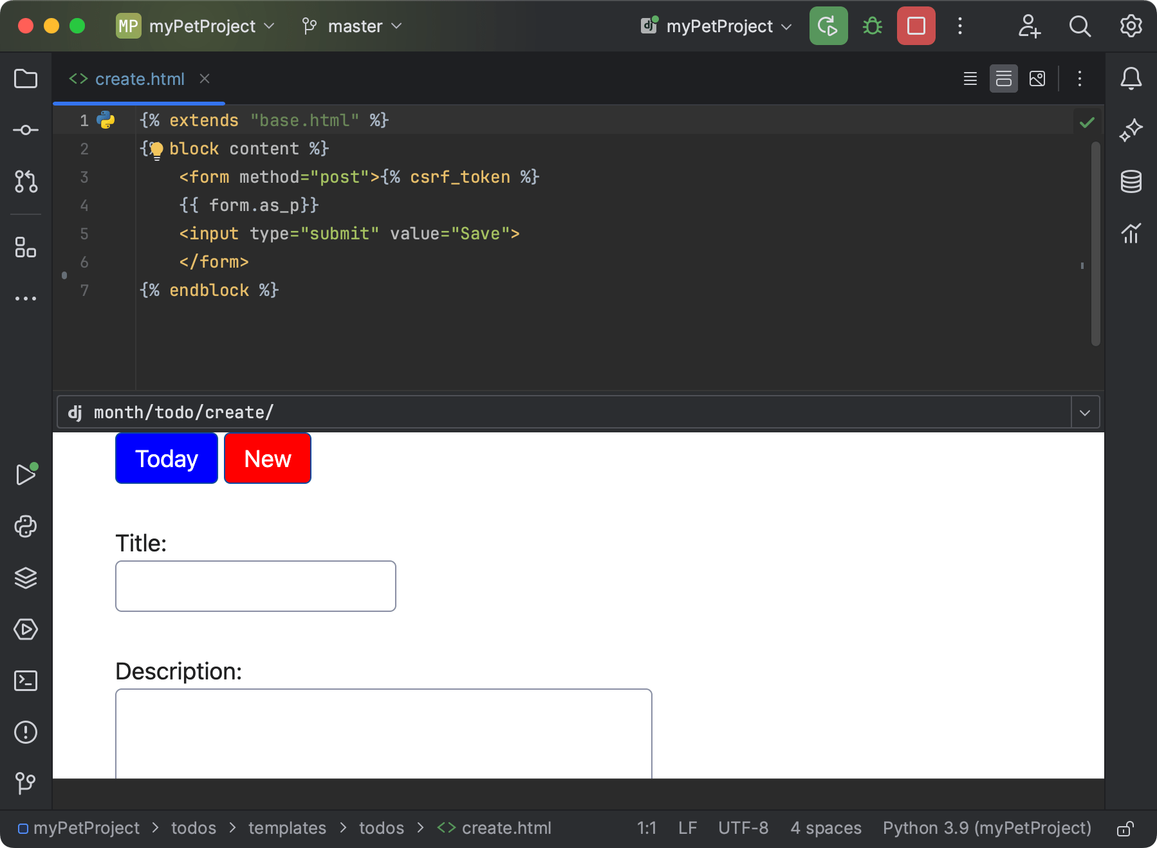
Task: Click the Title input field in the preview
Action: pyautogui.click(x=255, y=585)
